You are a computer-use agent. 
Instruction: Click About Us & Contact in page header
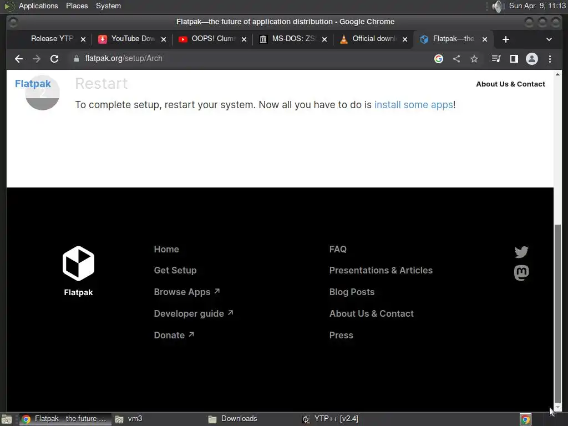[x=510, y=84]
